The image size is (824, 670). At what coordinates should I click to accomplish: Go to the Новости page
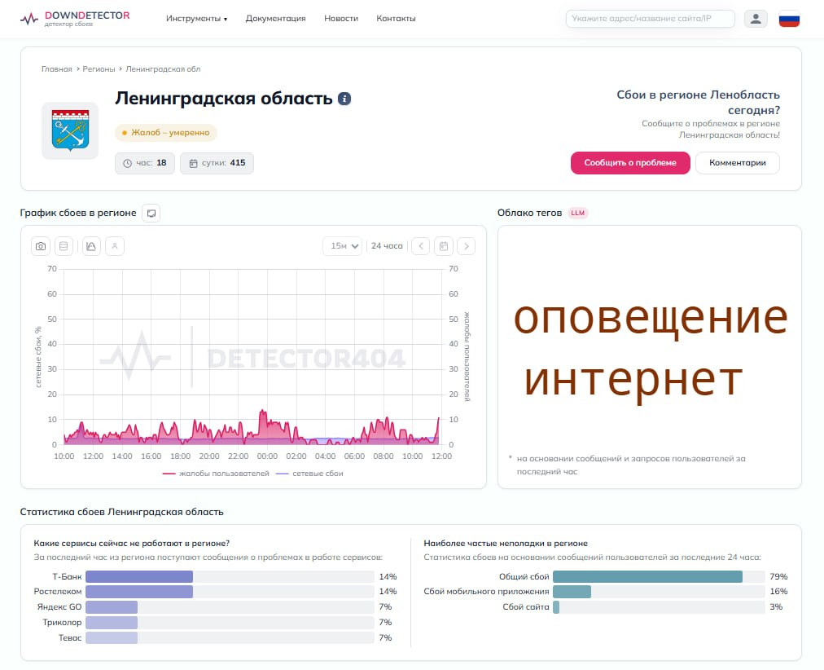(341, 19)
